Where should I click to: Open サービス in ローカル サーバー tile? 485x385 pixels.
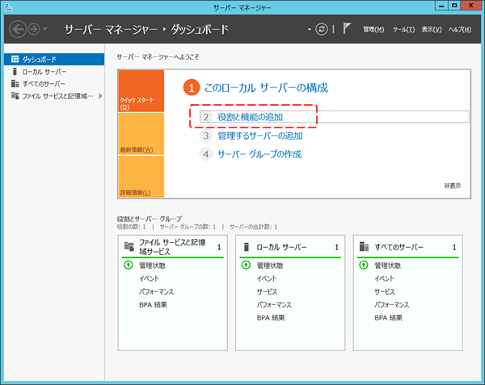(x=268, y=291)
